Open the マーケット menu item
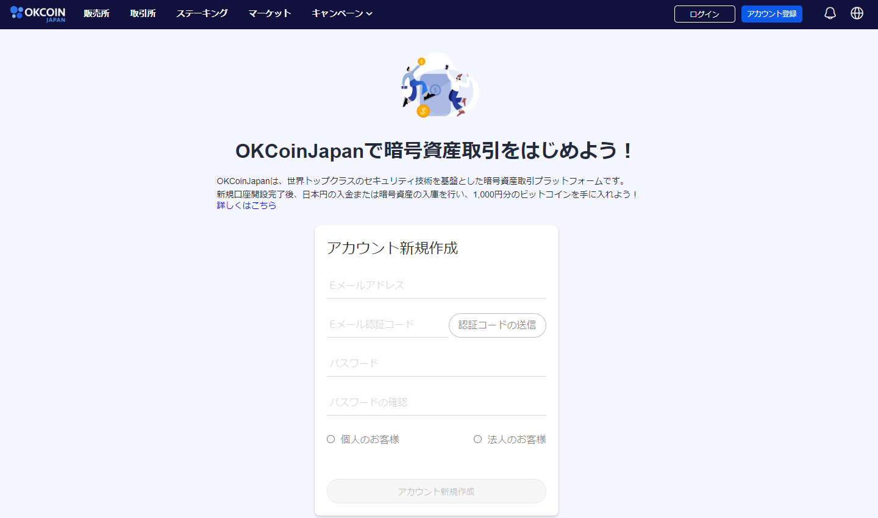 [x=269, y=13]
